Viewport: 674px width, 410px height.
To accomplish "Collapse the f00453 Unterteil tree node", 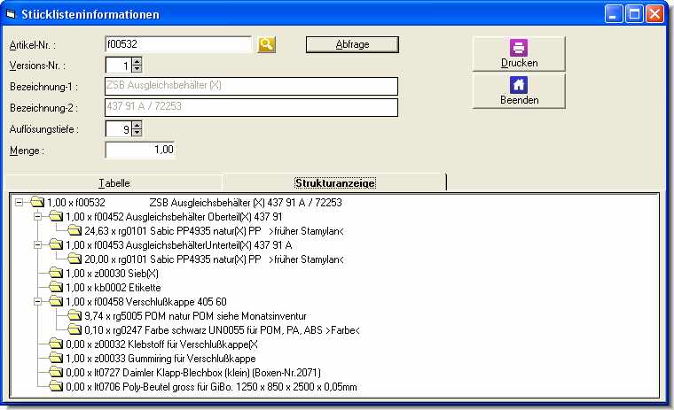I will click(36, 245).
